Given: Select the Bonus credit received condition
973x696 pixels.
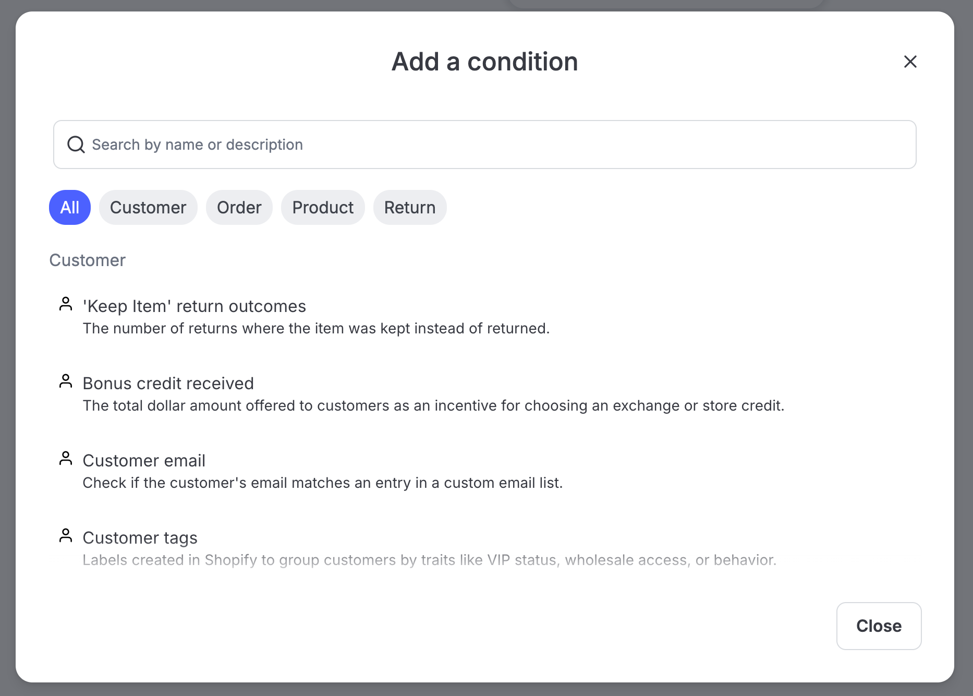Looking at the screenshot, I should coord(168,383).
